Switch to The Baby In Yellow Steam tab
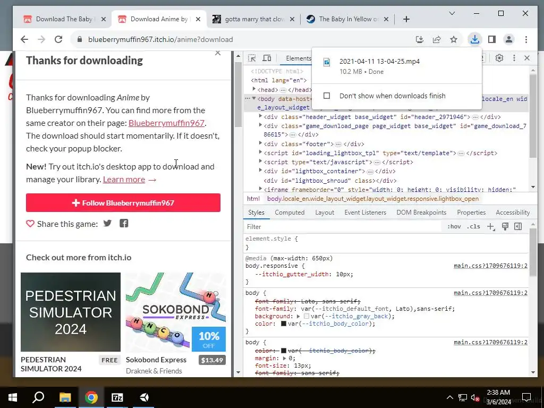 (x=348, y=19)
